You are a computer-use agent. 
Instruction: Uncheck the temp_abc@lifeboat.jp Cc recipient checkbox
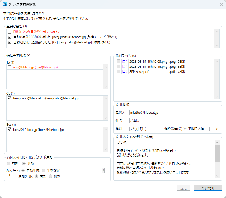click(10, 98)
